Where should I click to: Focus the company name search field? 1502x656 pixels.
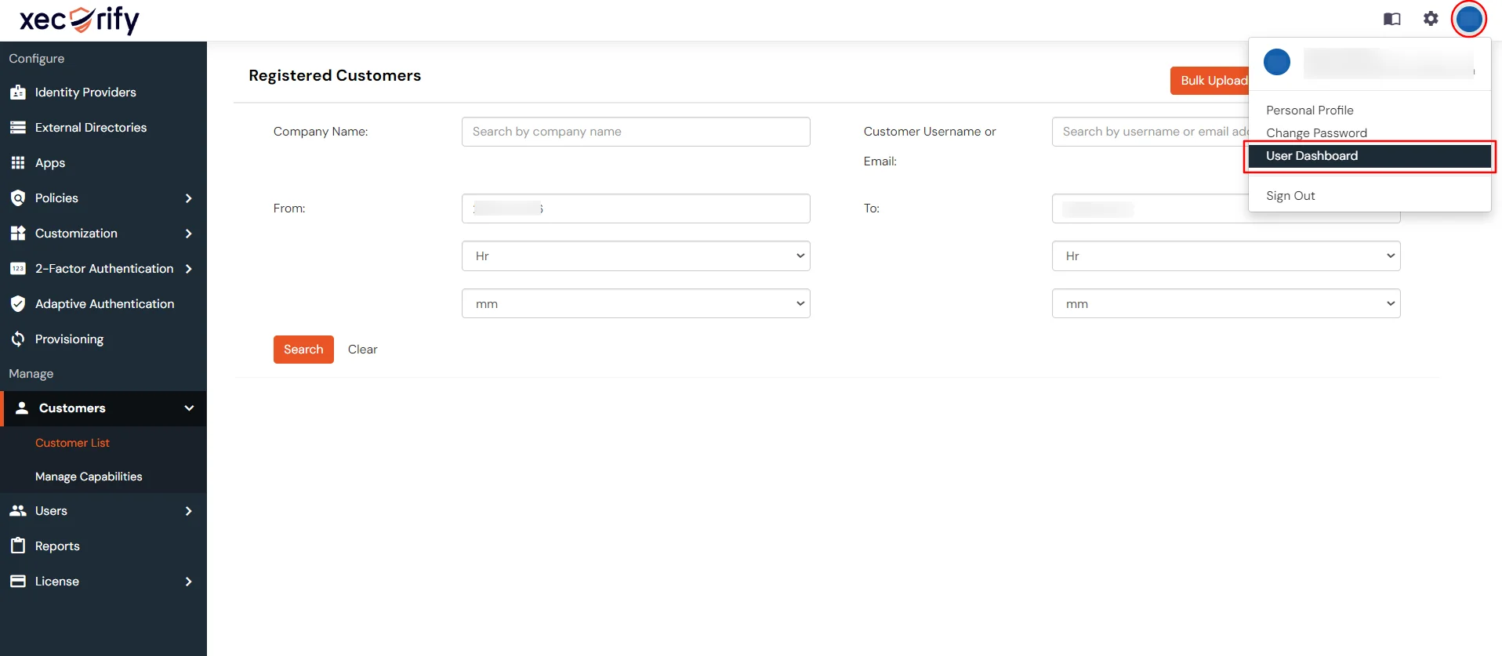636,132
